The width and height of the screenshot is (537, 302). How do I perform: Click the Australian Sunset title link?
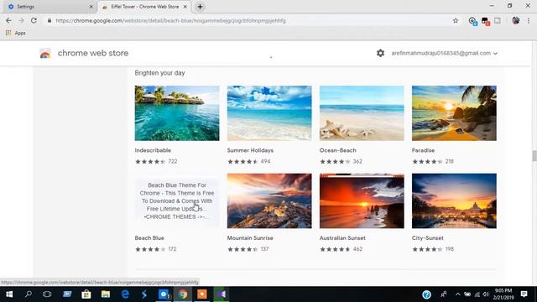342,238
